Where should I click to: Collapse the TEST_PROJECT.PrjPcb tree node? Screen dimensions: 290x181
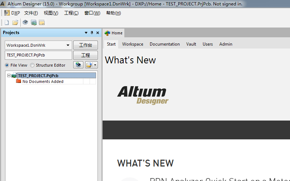(x=9, y=76)
